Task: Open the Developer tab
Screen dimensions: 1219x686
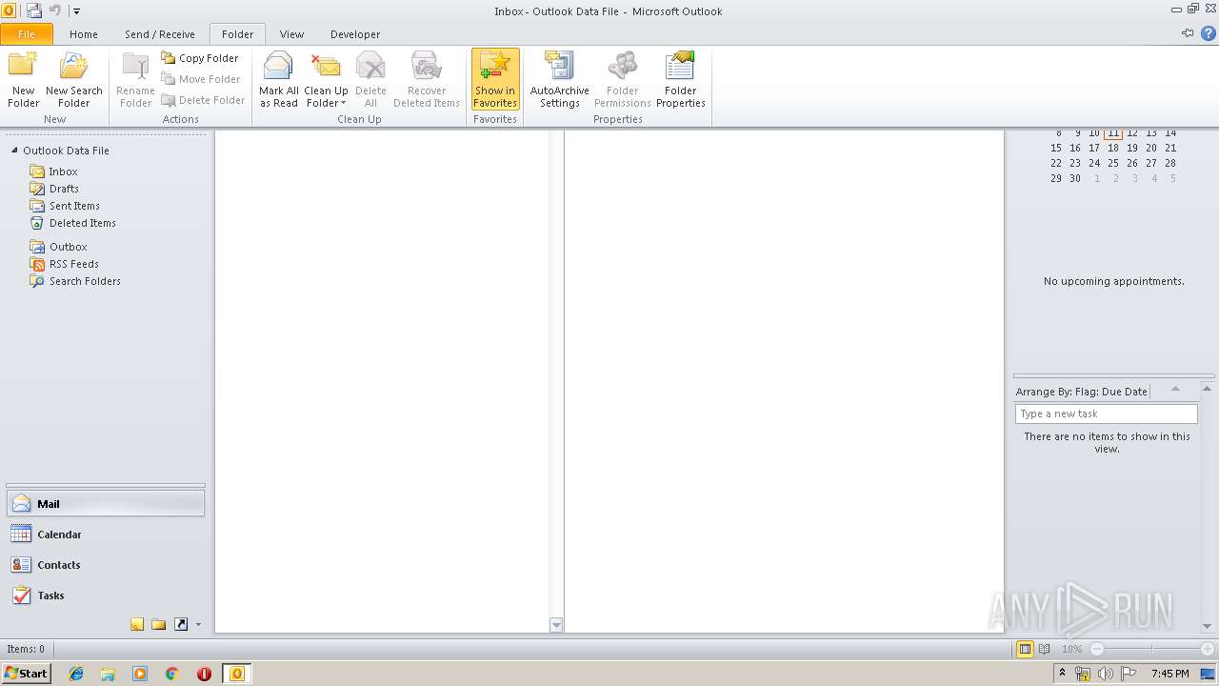Action: click(355, 34)
